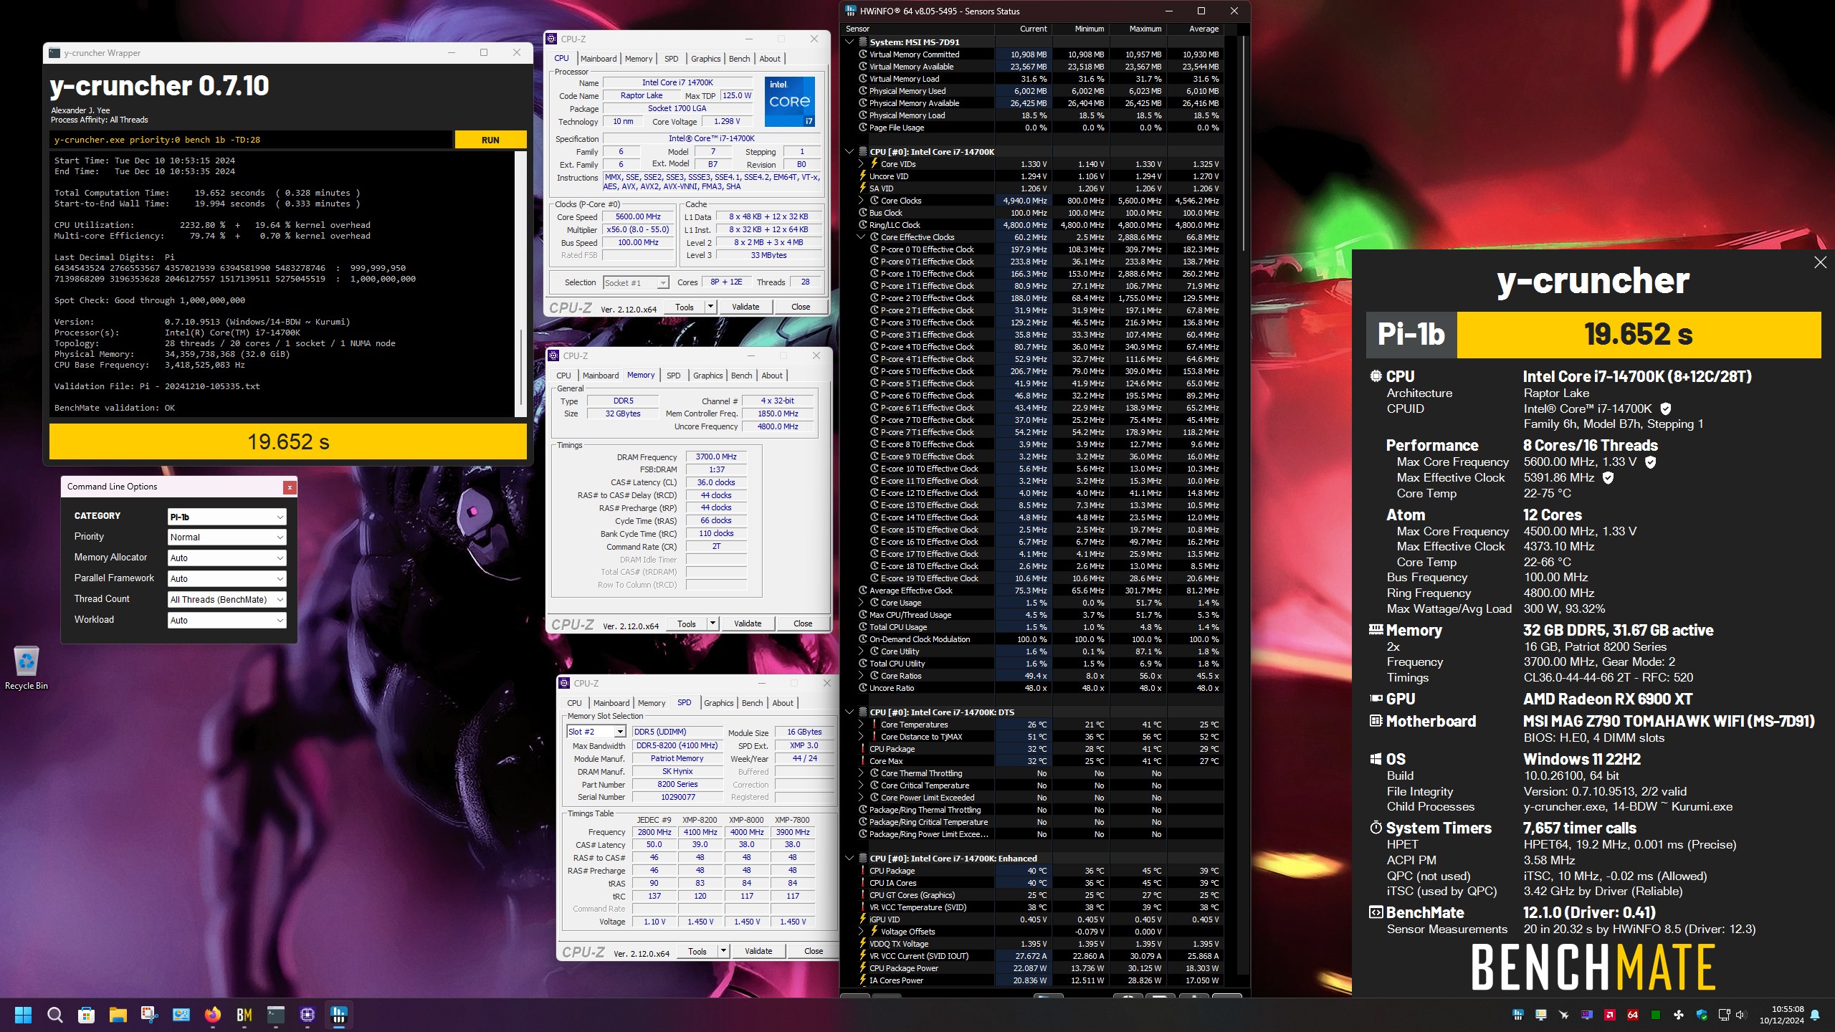Screen dimensions: 1835x1032
Task: Click Close button in CPU-Z Memory window
Action: click(802, 623)
